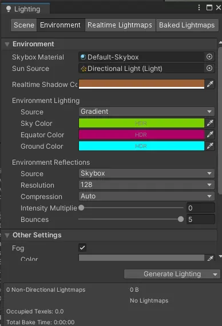Open the Realtime Shadow Color swatch

click(141, 84)
